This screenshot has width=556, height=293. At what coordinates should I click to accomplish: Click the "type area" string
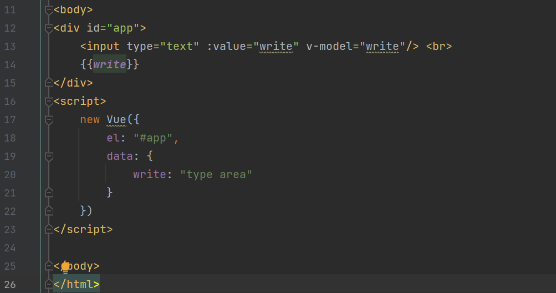pyautogui.click(x=216, y=175)
